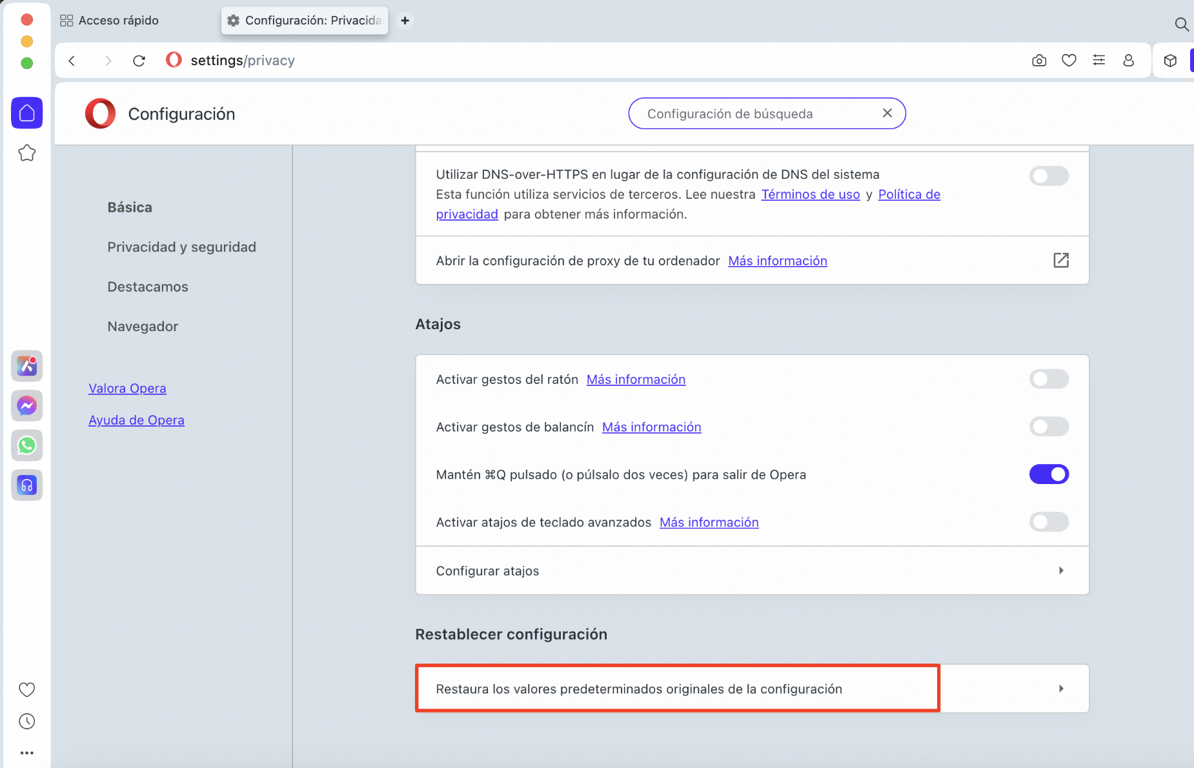Disable the hold ⌘Q to quit toggle
This screenshot has height=768, width=1194.
point(1049,474)
